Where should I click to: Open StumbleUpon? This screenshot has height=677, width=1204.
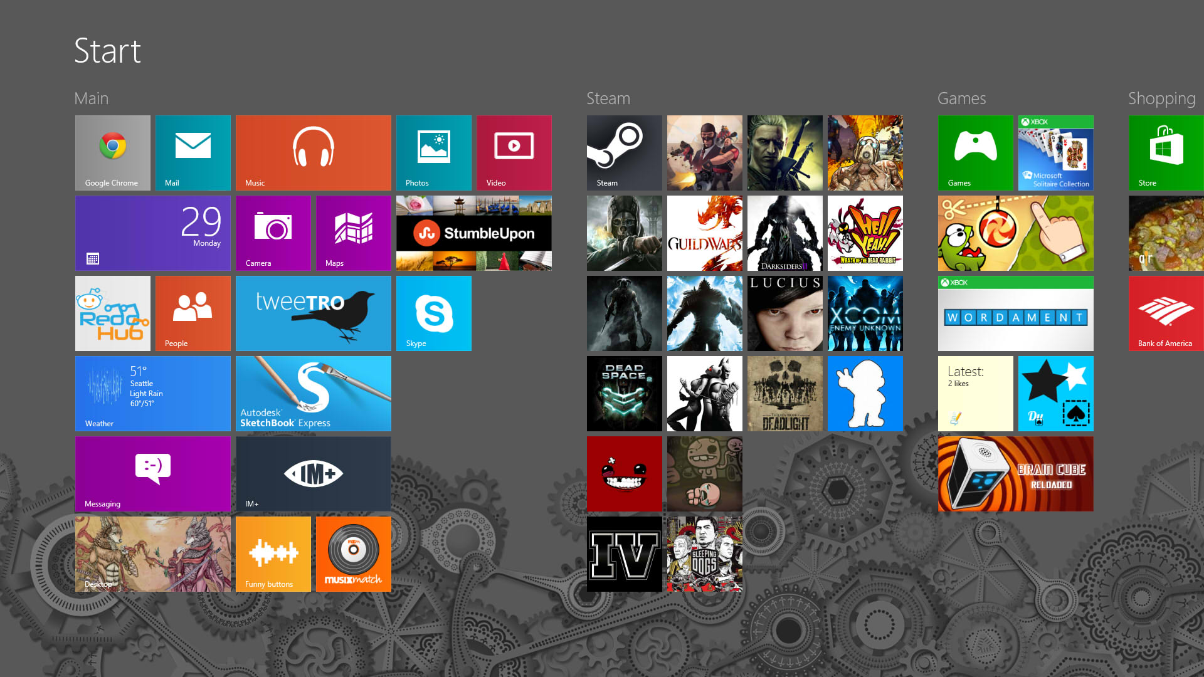pyautogui.click(x=473, y=233)
